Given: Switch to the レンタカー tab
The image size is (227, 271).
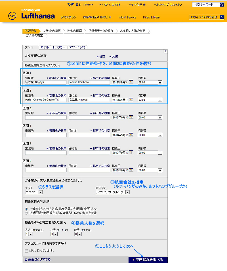Looking at the screenshot, I should coord(59,47).
